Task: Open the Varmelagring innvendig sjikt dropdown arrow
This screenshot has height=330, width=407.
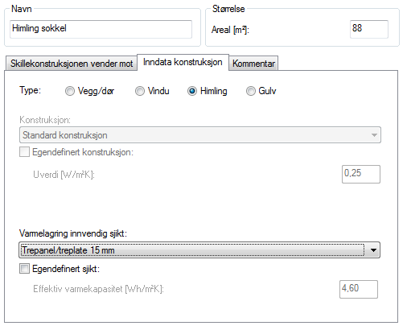Action: pyautogui.click(x=373, y=250)
